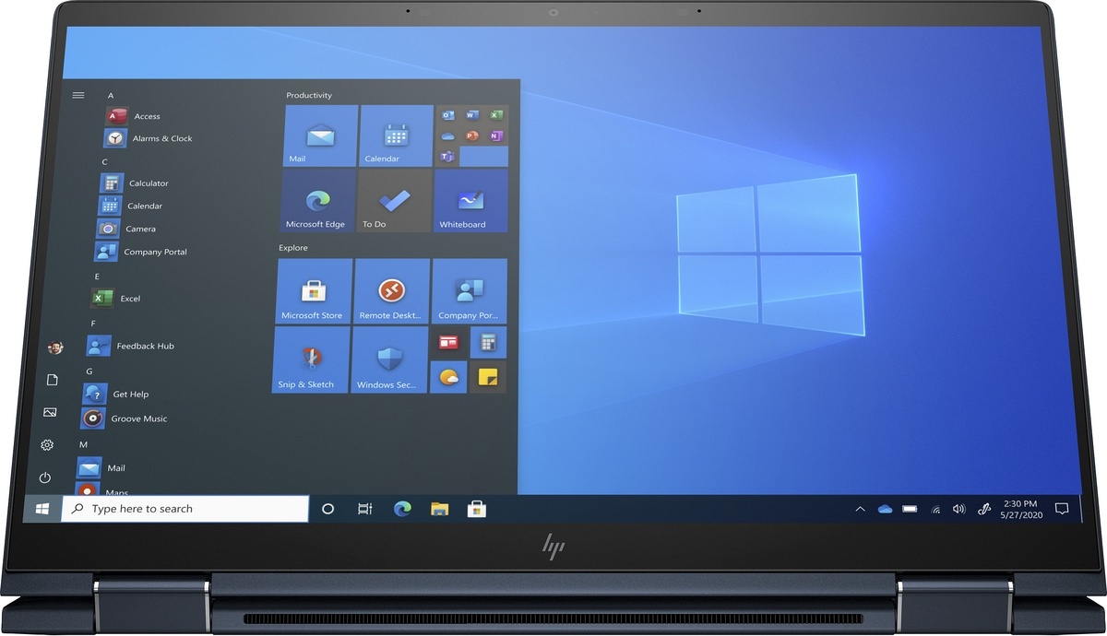1107x636 pixels.
Task: Open the Microsoft Store tile
Action: tap(314, 290)
